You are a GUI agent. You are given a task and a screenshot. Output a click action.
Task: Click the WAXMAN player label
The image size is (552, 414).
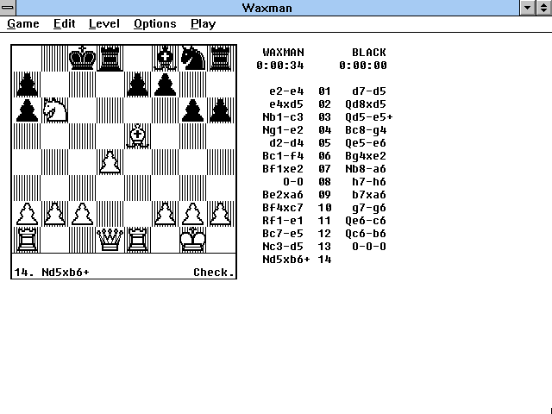tap(283, 53)
